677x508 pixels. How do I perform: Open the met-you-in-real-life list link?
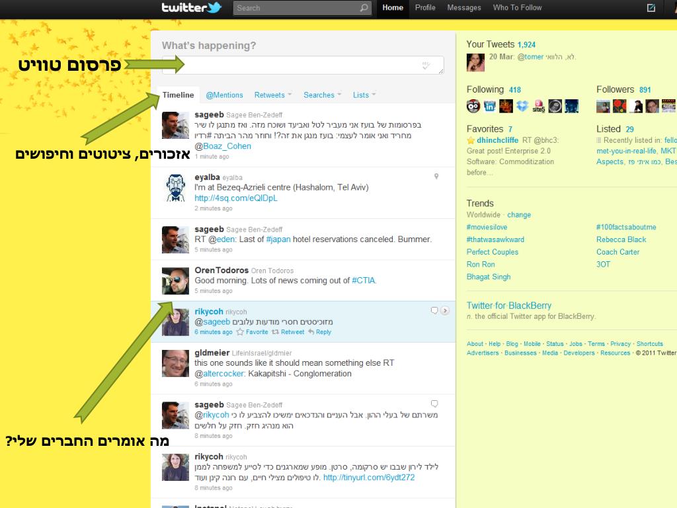[626, 151]
